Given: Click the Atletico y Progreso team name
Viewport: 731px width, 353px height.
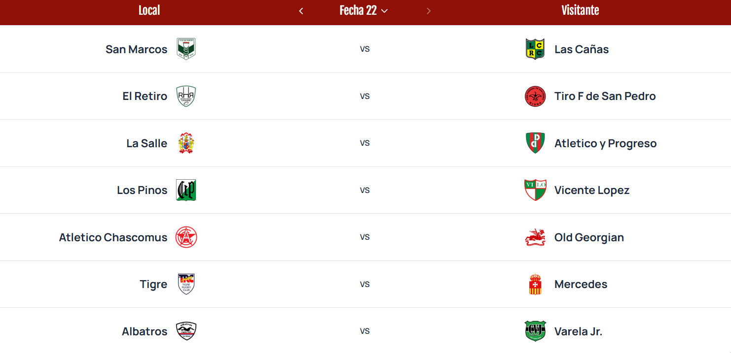Looking at the screenshot, I should (605, 143).
